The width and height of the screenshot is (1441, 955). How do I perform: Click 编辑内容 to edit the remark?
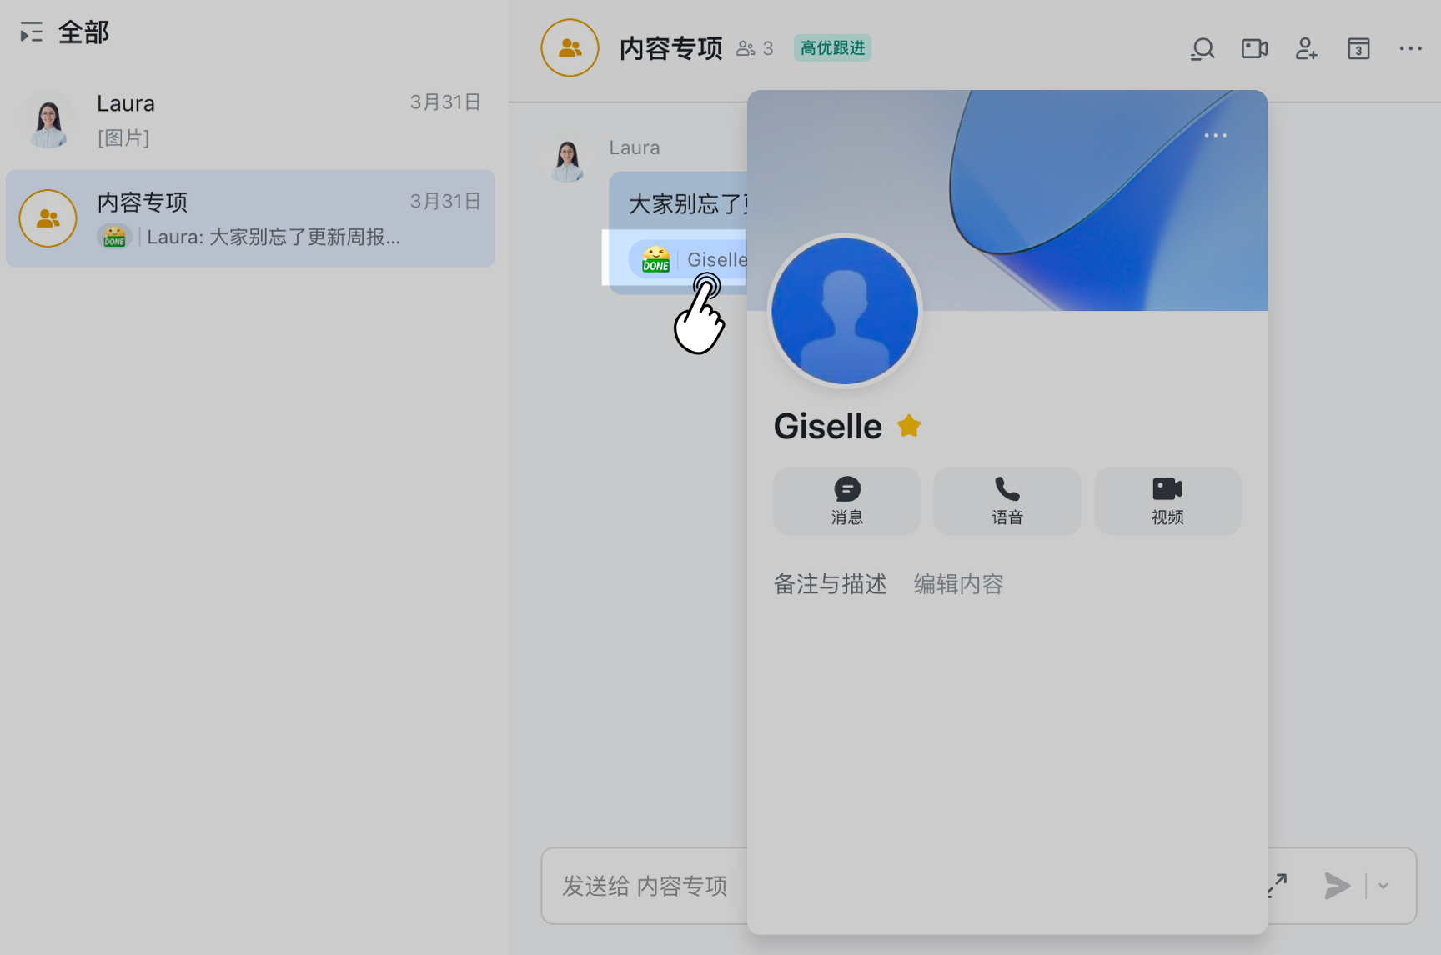958,584
